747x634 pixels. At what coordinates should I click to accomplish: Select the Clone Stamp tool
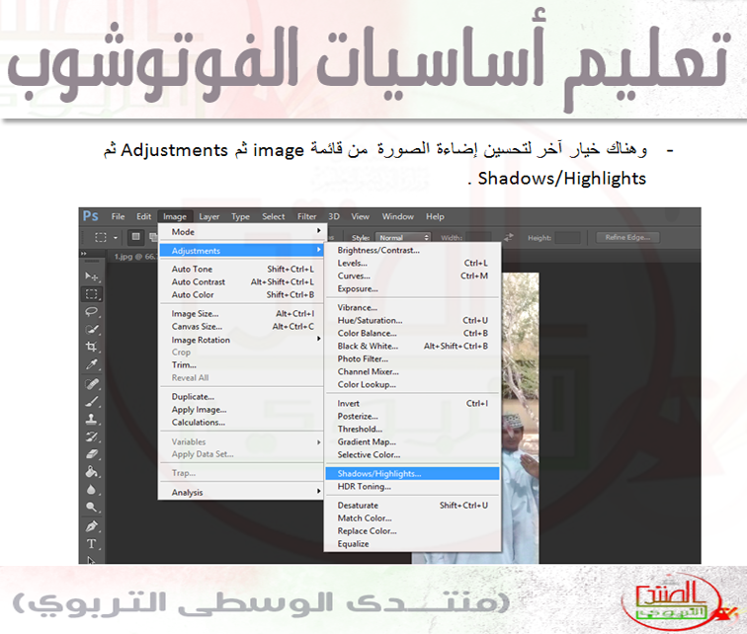pyautogui.click(x=92, y=419)
